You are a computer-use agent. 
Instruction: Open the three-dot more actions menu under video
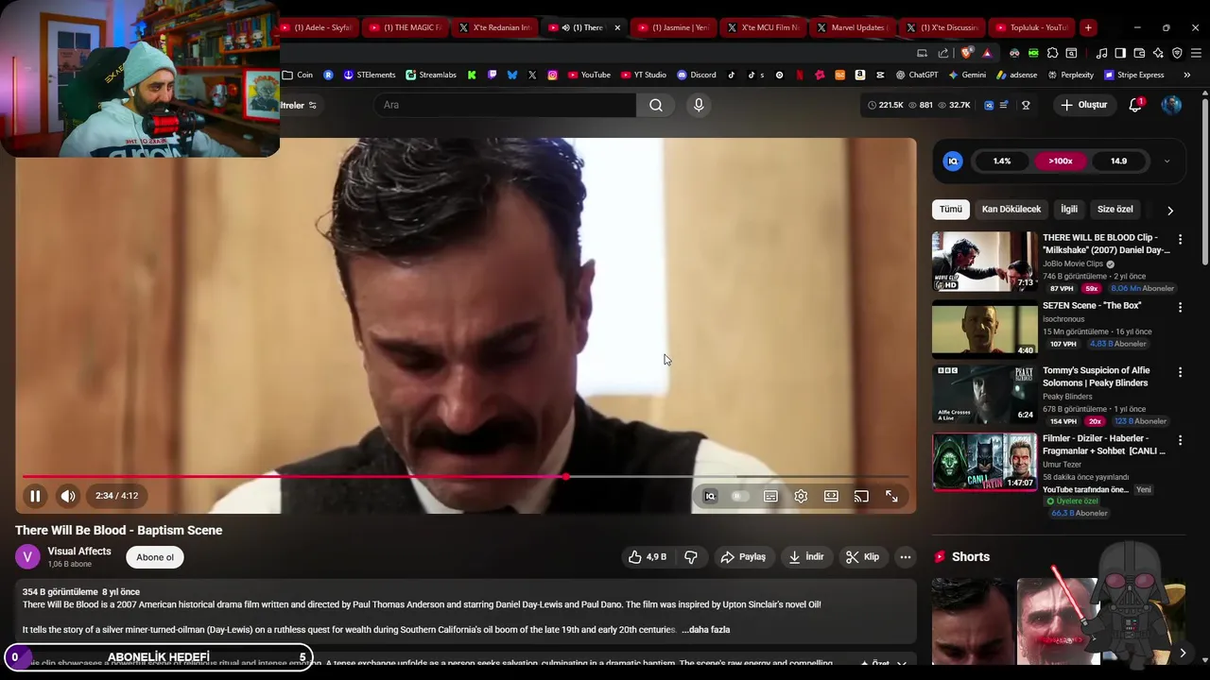(x=906, y=557)
